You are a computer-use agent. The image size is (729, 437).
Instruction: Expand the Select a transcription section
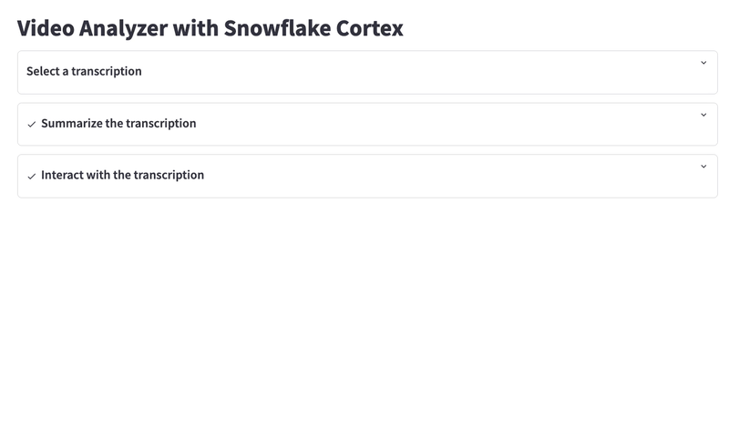click(367, 73)
